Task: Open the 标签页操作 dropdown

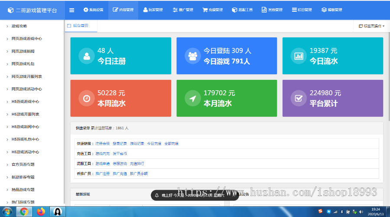Action: click(371, 26)
